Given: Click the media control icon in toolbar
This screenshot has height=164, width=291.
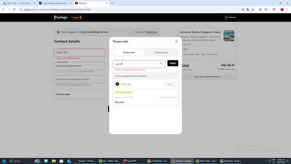Looking at the screenshot, I should click(x=274, y=10).
